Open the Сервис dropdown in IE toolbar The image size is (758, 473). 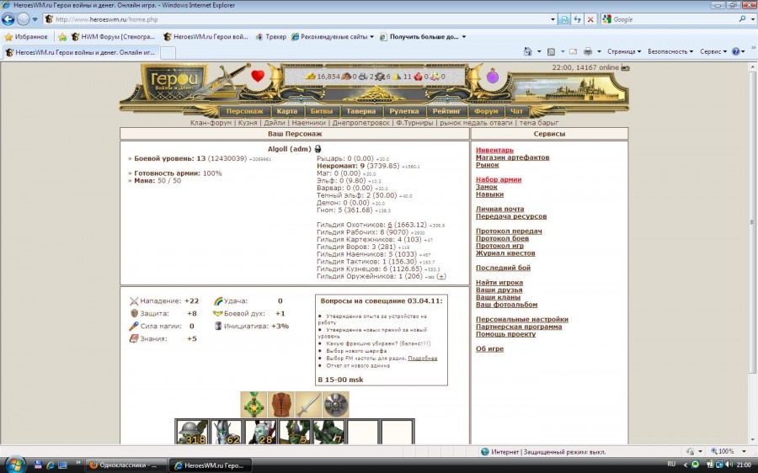coord(713,51)
